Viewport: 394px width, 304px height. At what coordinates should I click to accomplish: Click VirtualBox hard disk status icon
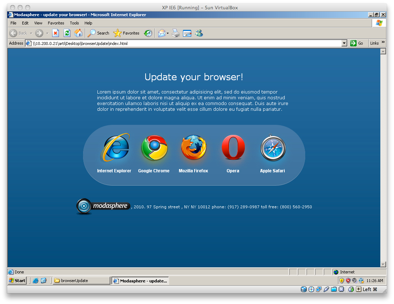coord(303,289)
